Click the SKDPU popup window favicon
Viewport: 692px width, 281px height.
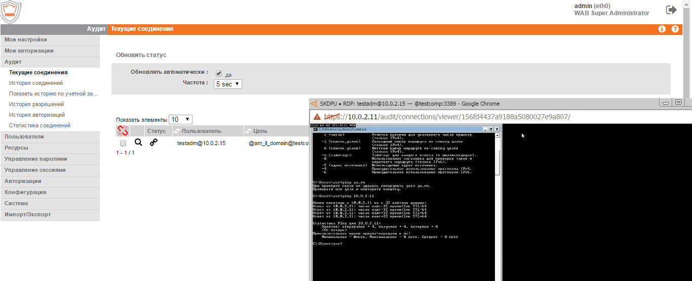[314, 104]
